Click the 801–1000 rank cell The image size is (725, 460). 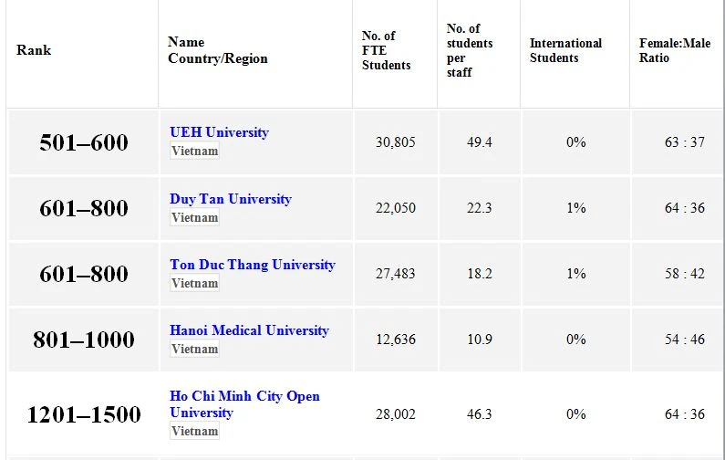tap(84, 340)
